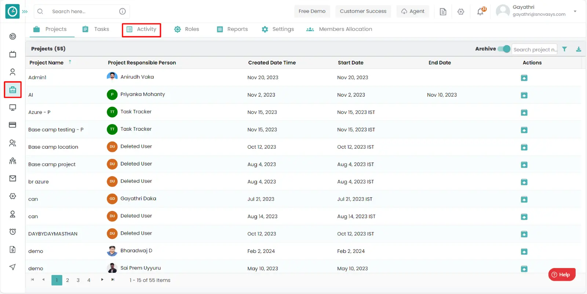587x294 pixels.
Task: Click the document icon in top bar
Action: click(443, 12)
